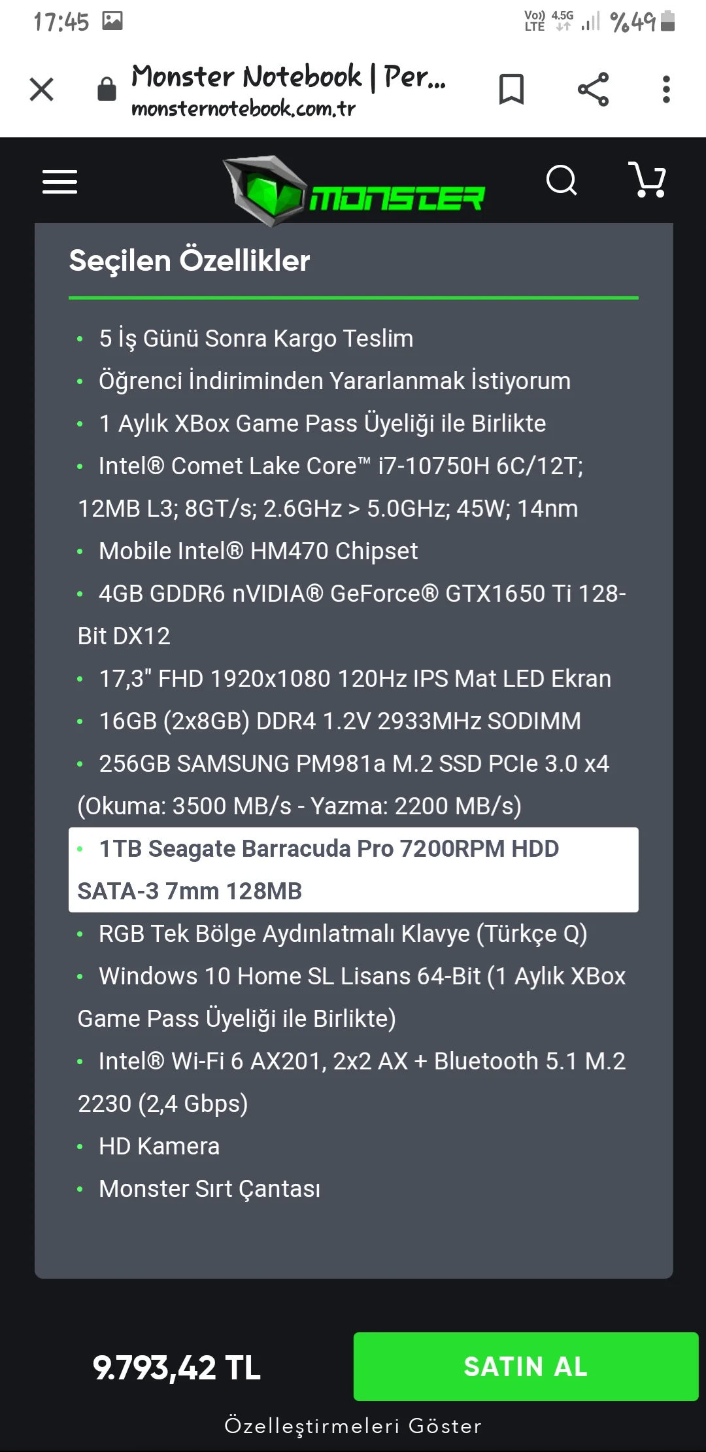This screenshot has height=1452, width=706.
Task: Tap the battery icon in the status bar
Action: coord(667,21)
